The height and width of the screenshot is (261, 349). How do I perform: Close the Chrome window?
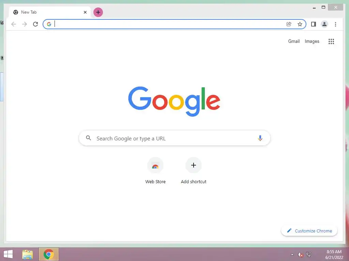[x=336, y=7]
